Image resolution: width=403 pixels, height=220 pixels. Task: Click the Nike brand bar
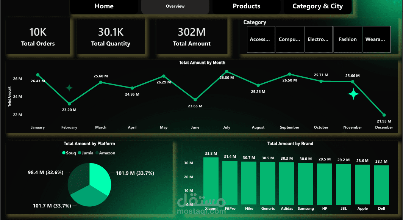click(x=249, y=183)
